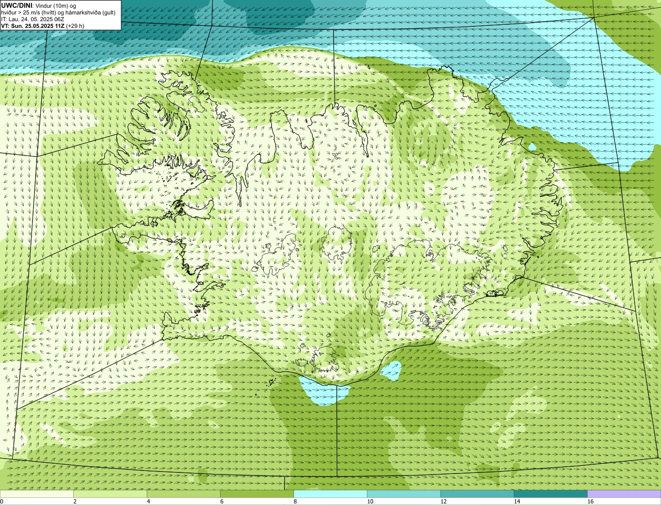
Task: Click the 2–4 m/s legend color swatch
Action: (x=110, y=494)
